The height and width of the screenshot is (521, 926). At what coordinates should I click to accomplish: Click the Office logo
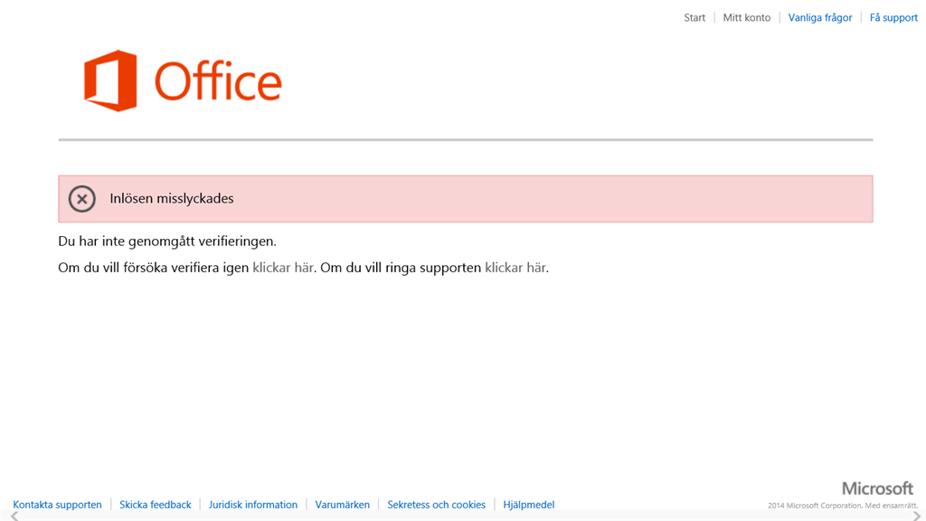pyautogui.click(x=183, y=81)
